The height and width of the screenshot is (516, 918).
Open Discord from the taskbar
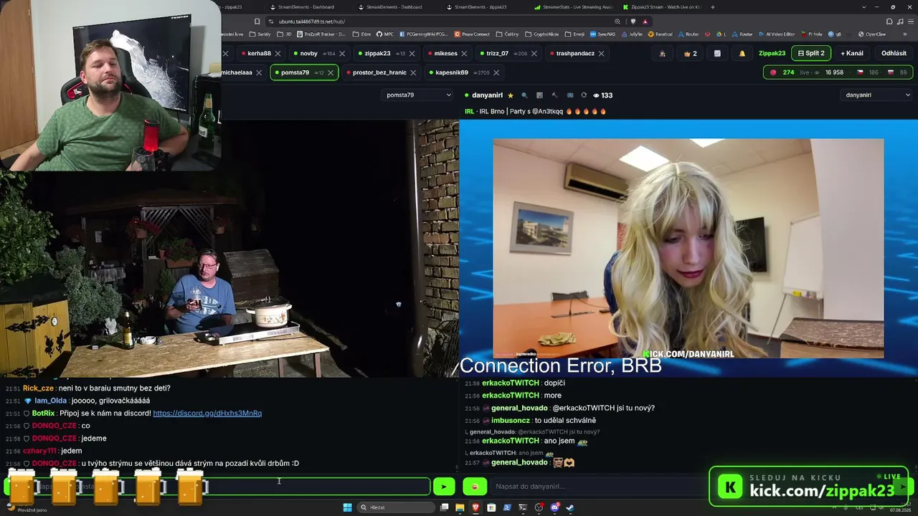[x=554, y=507]
